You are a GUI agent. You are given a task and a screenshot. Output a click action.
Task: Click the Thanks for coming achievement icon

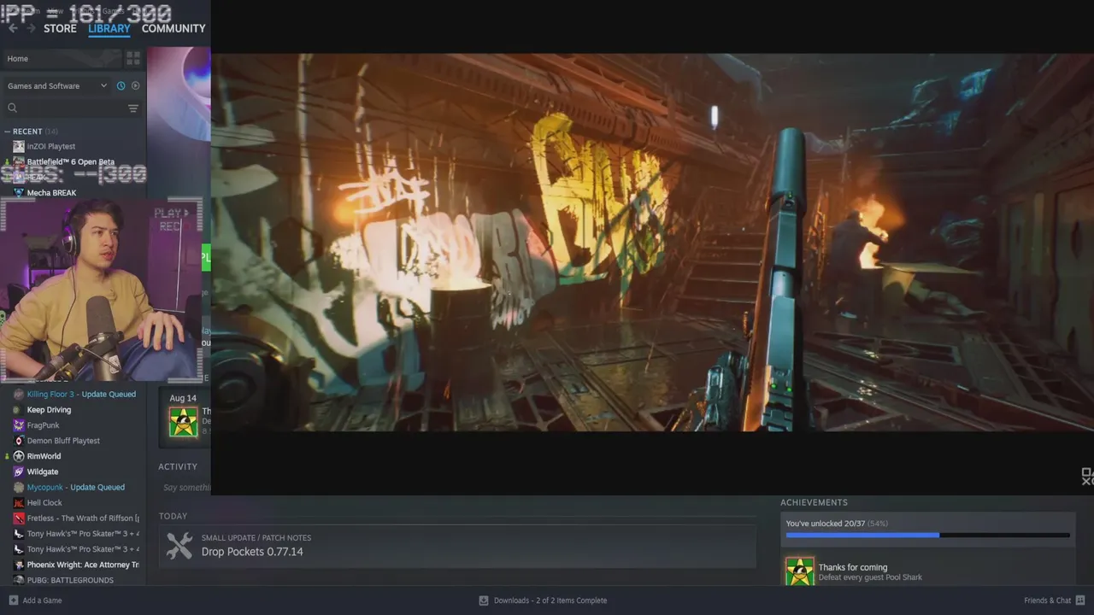pos(800,571)
